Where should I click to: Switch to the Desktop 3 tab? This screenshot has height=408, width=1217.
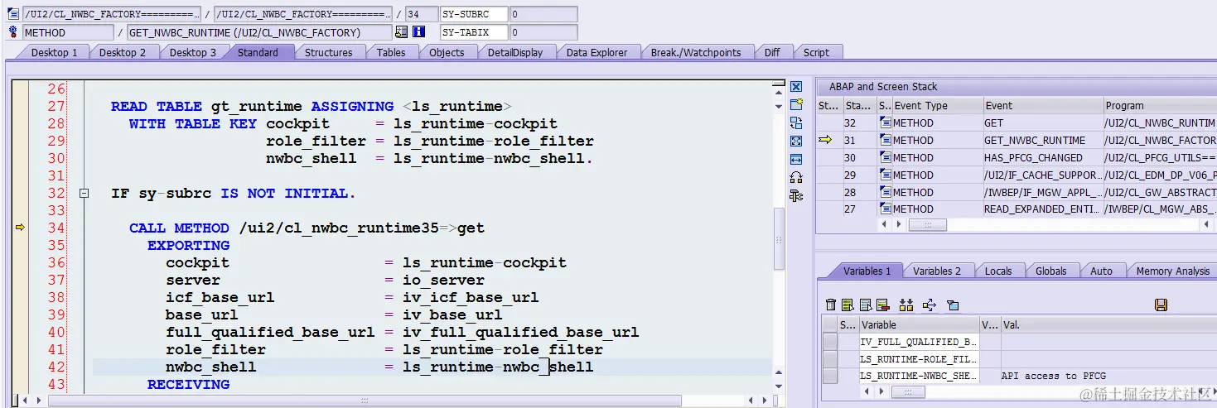(193, 52)
